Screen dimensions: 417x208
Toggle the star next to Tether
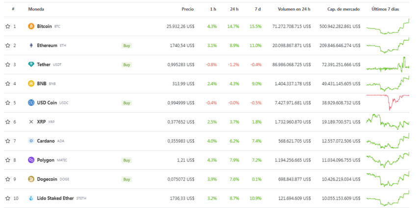7,65
